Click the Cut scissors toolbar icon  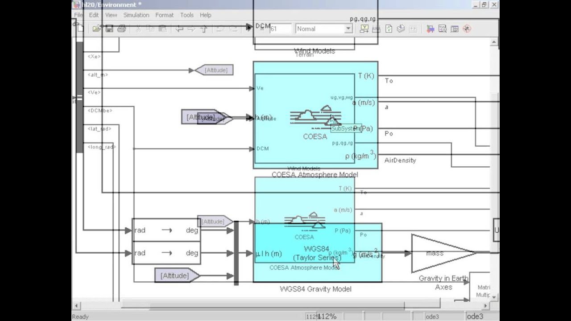(138, 29)
